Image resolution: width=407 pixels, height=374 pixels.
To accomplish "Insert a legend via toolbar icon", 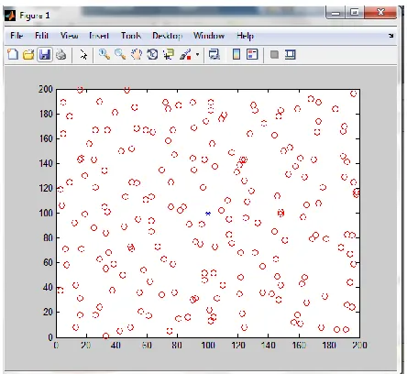I will (252, 55).
